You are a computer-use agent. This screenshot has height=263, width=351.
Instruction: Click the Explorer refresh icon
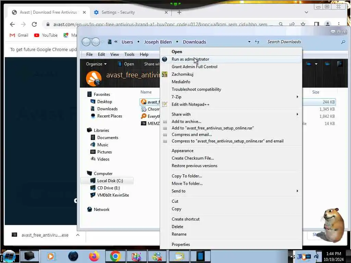point(257,42)
